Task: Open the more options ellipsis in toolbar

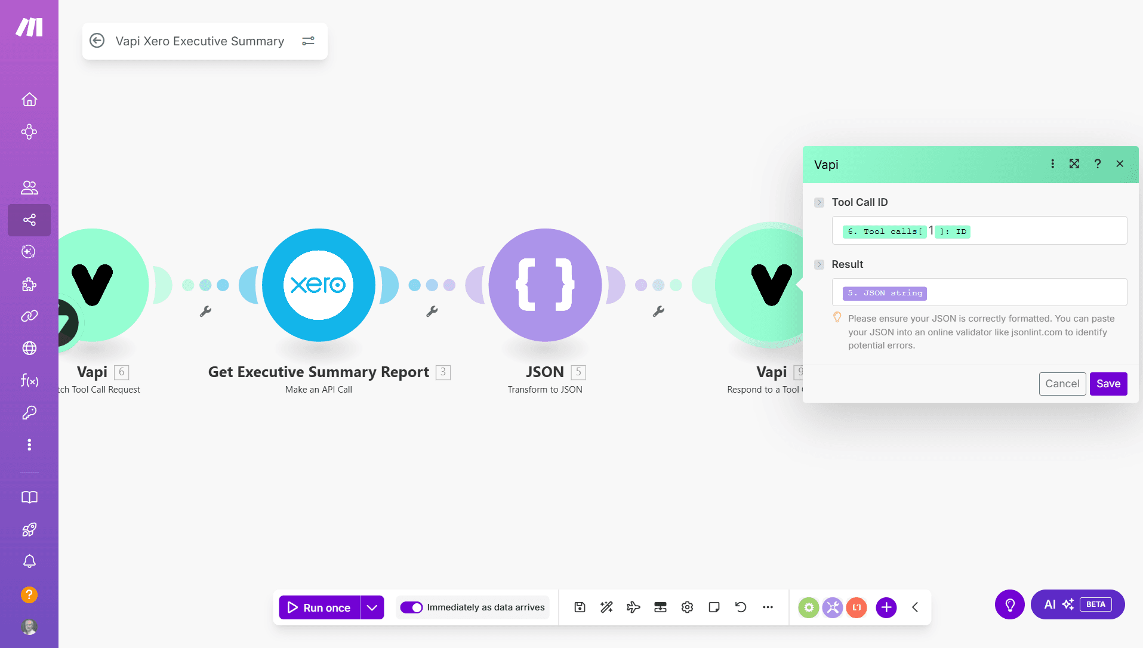Action: [768, 607]
